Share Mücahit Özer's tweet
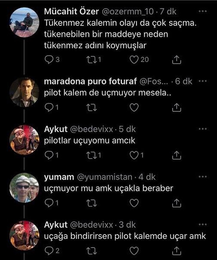217x260 pixels. click(177, 60)
